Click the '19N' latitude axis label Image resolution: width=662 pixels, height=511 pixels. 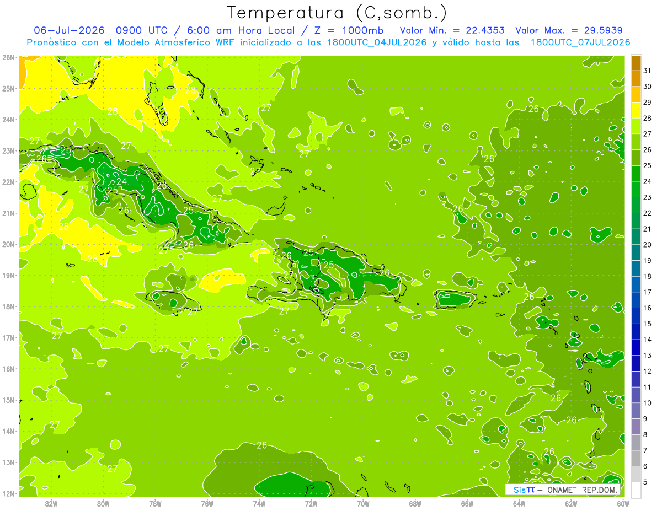[x=8, y=275]
